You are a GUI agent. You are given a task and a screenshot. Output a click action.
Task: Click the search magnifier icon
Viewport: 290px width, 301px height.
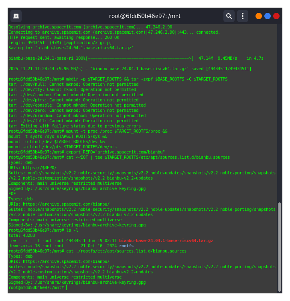click(x=229, y=16)
